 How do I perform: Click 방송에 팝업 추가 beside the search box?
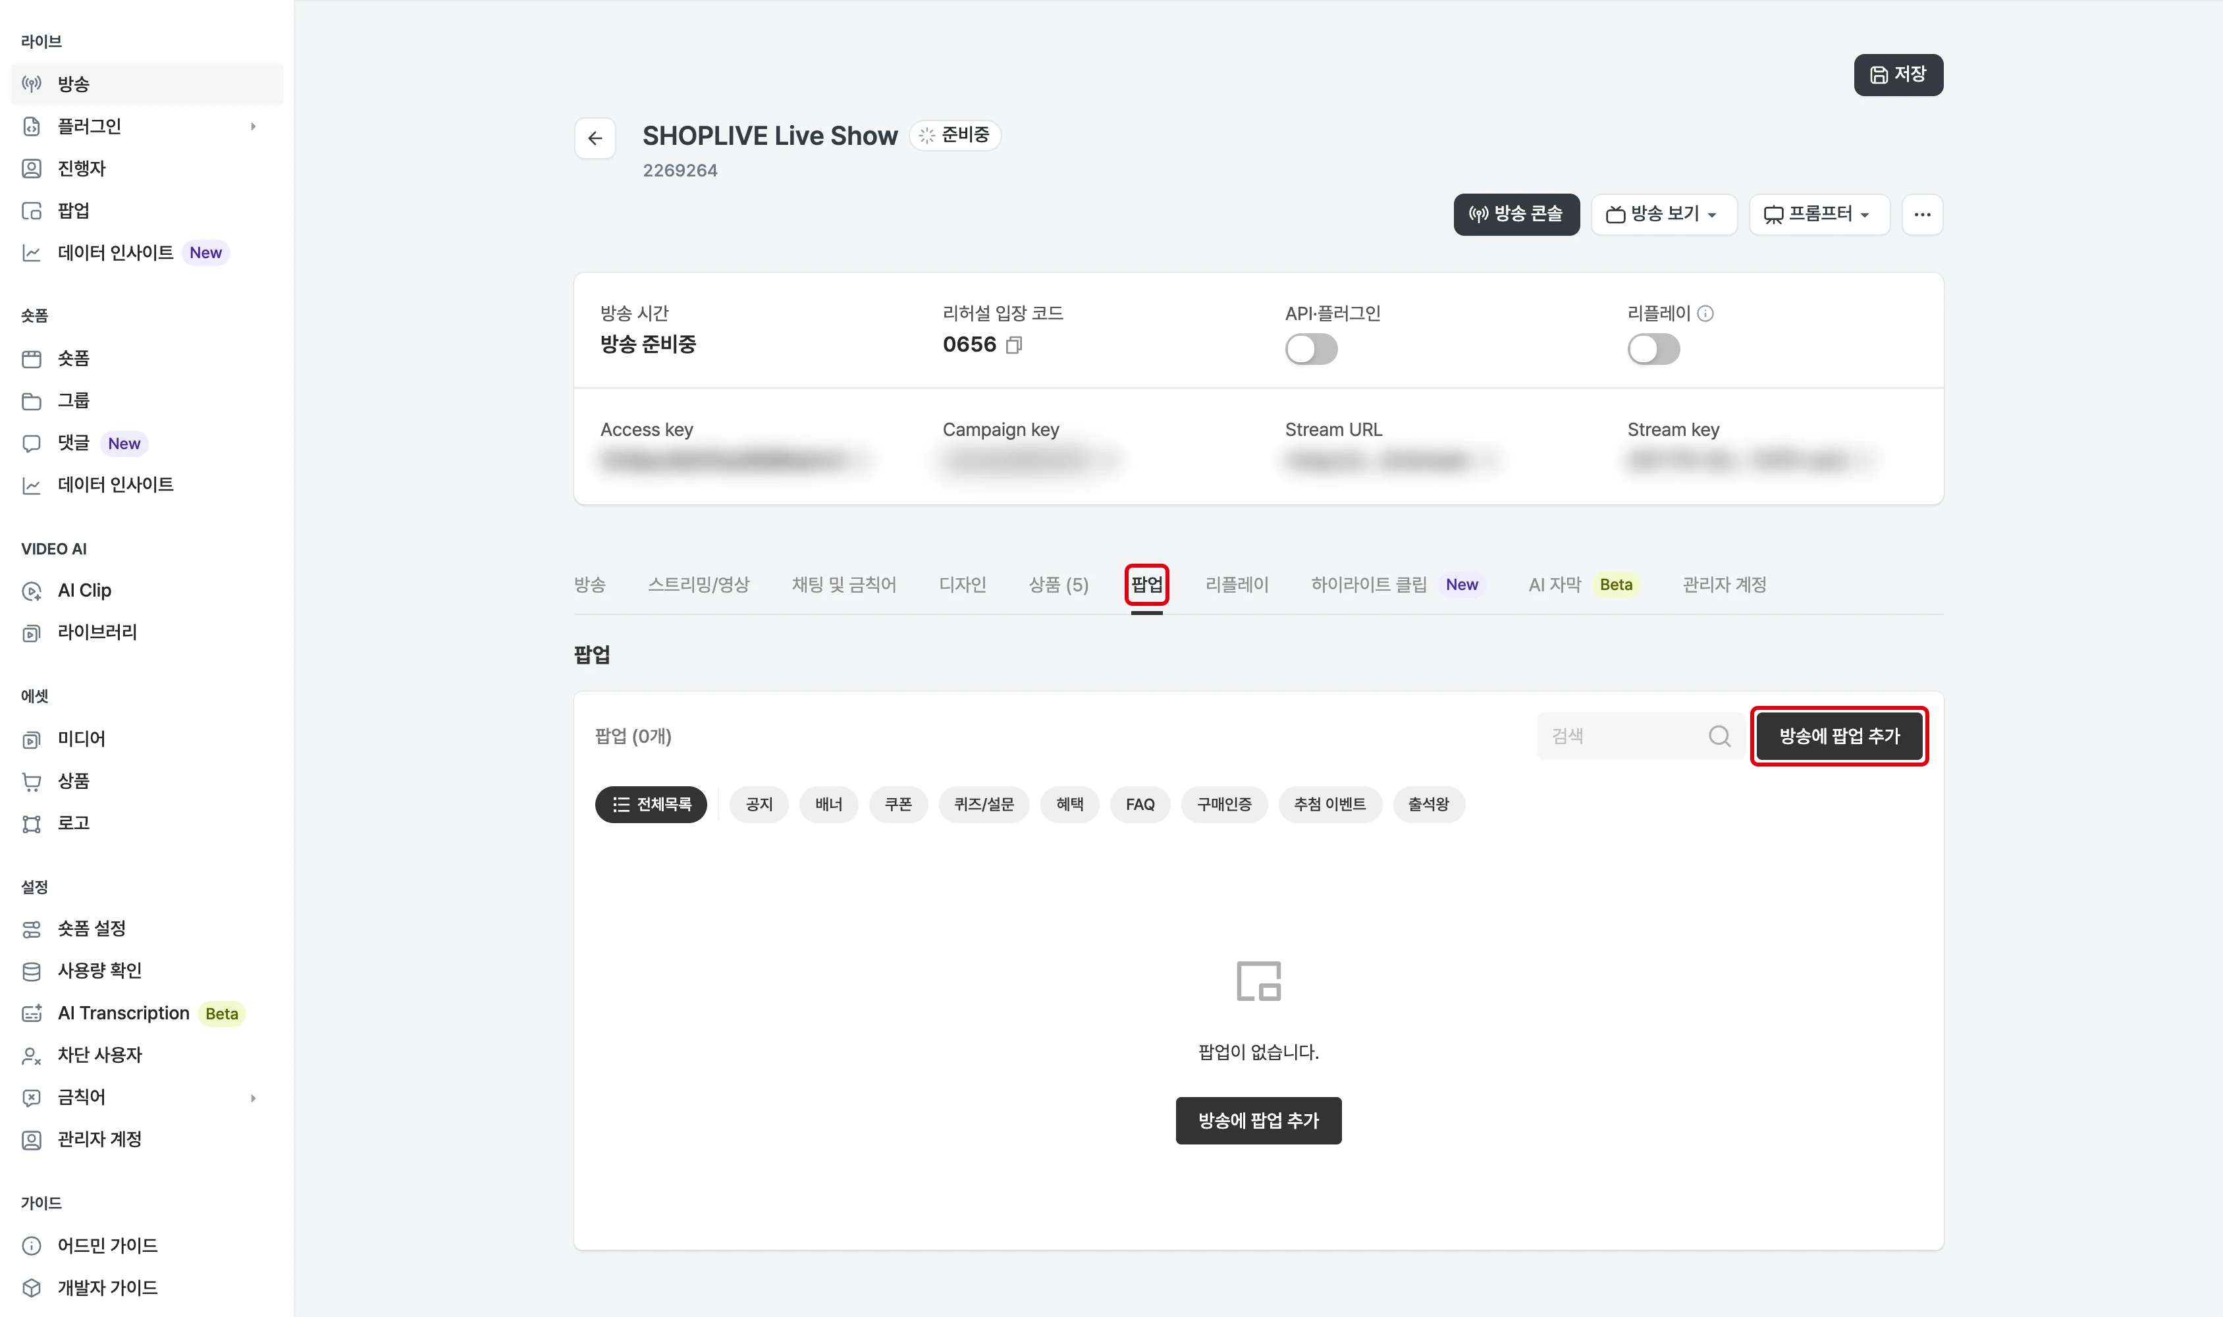(x=1838, y=736)
